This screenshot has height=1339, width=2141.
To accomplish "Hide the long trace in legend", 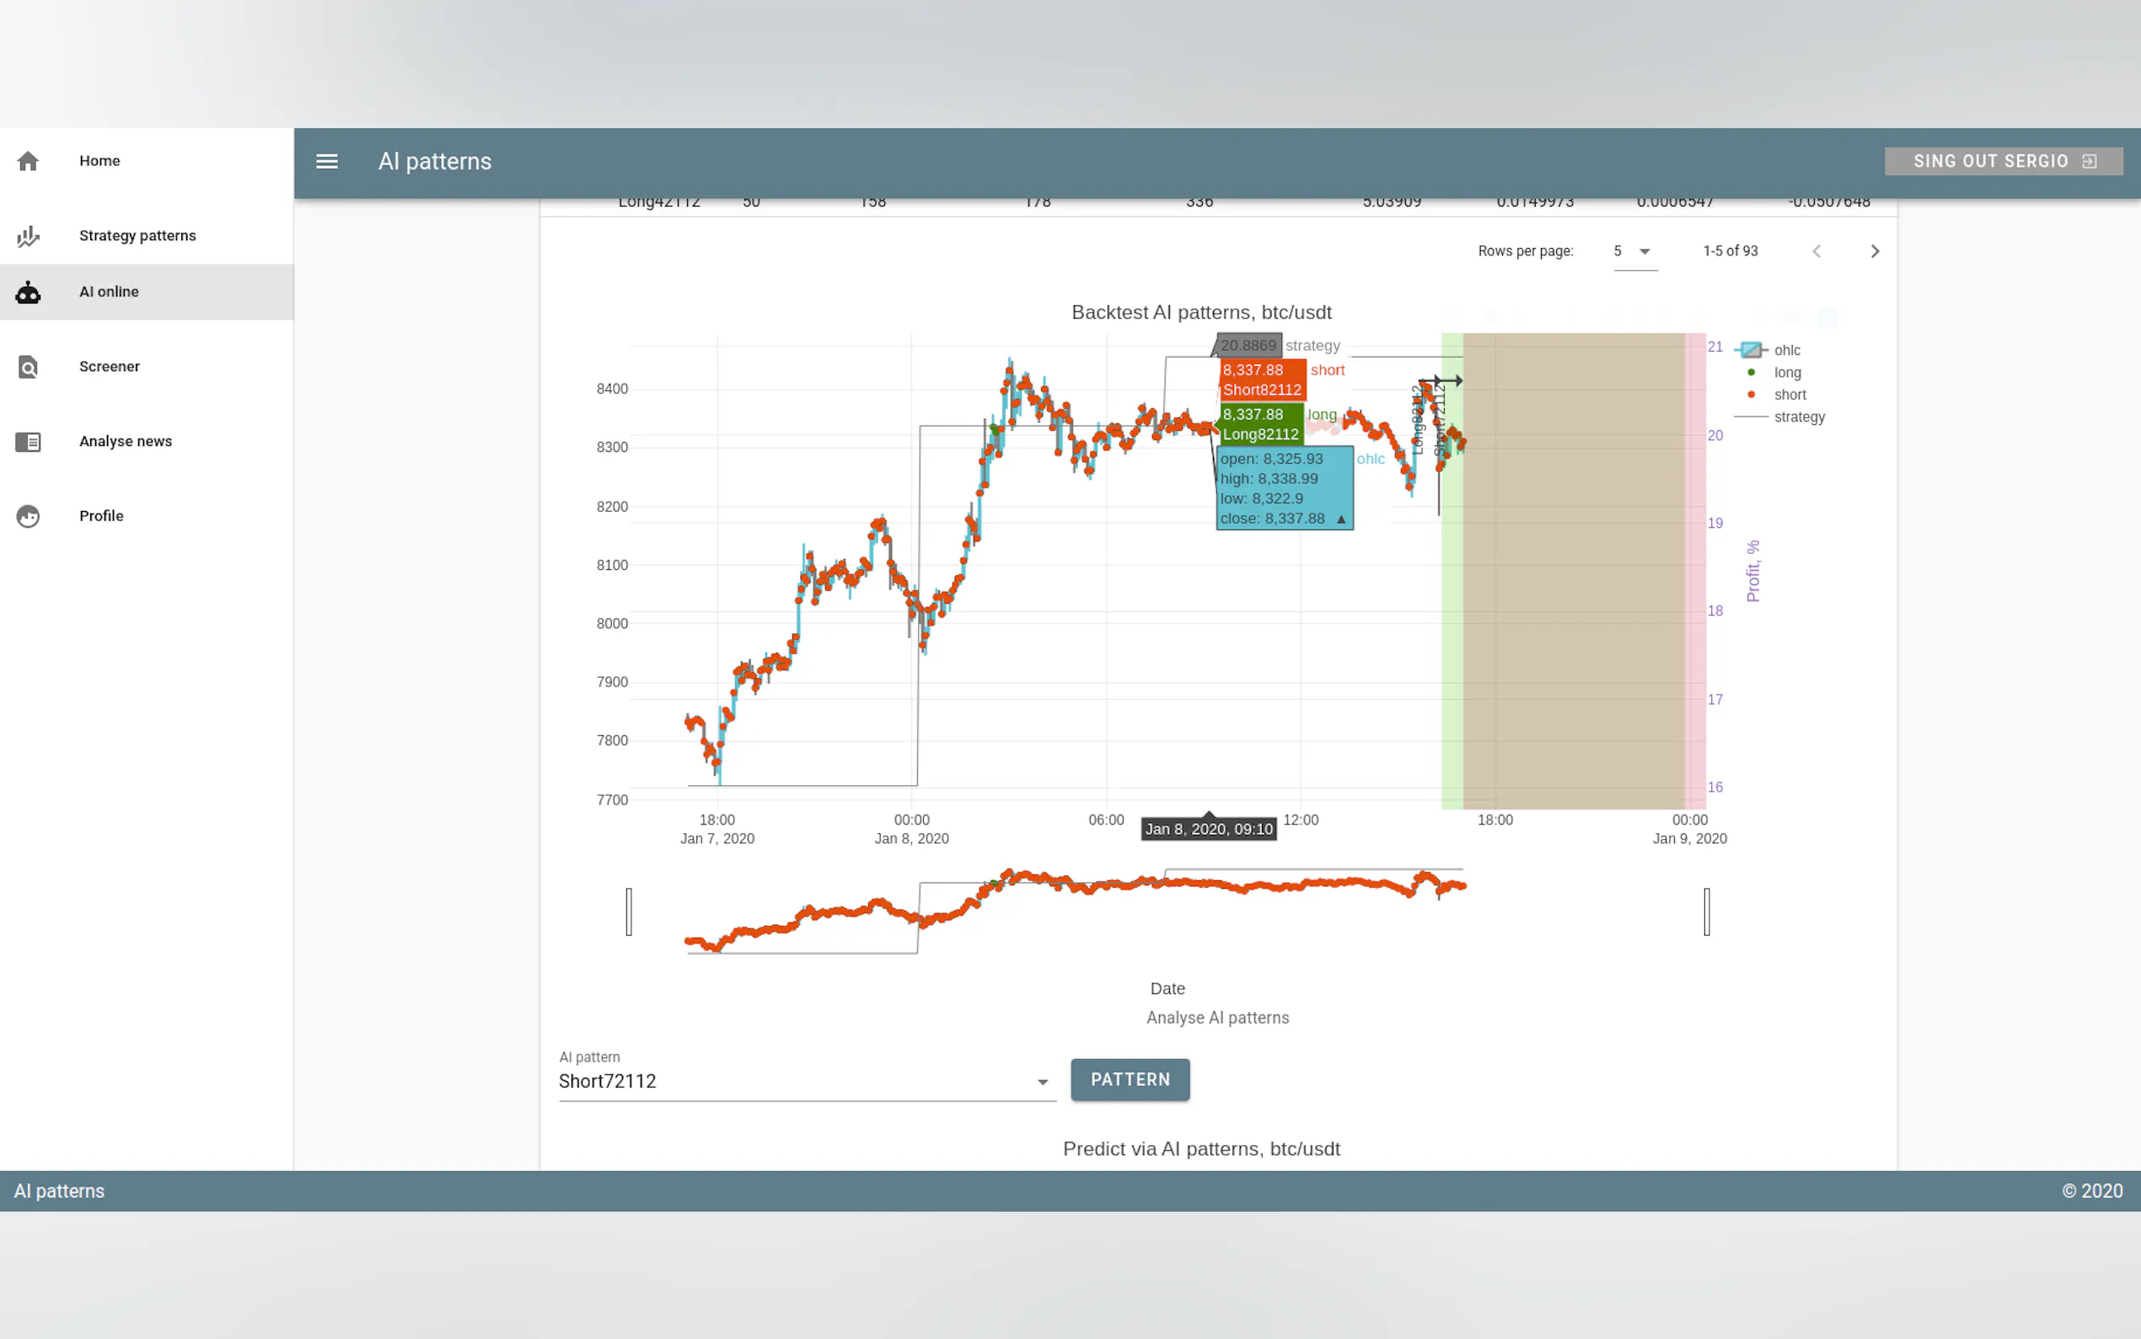I will [1786, 373].
